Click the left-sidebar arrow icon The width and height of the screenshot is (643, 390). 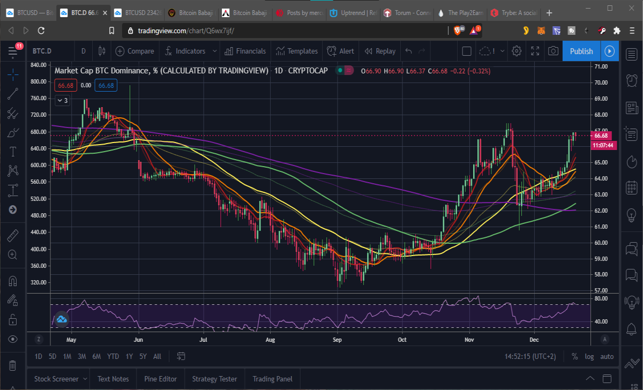pos(13,209)
